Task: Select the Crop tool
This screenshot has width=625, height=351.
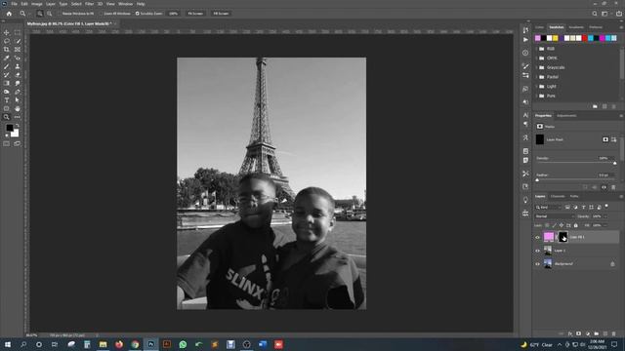Action: coord(7,50)
